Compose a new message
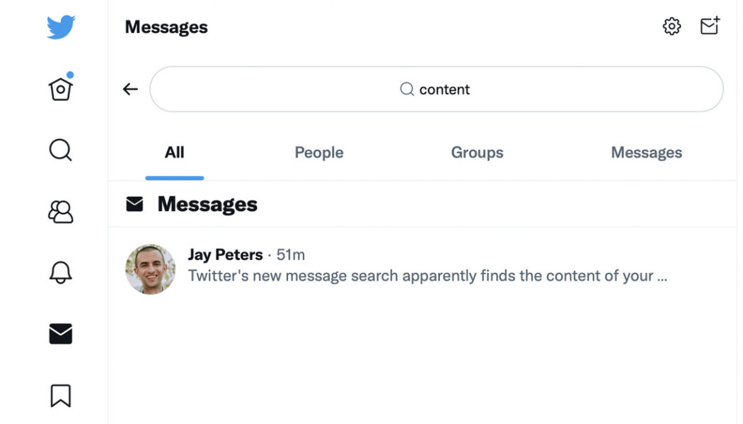Image resolution: width=743 pixels, height=424 pixels. (x=710, y=25)
